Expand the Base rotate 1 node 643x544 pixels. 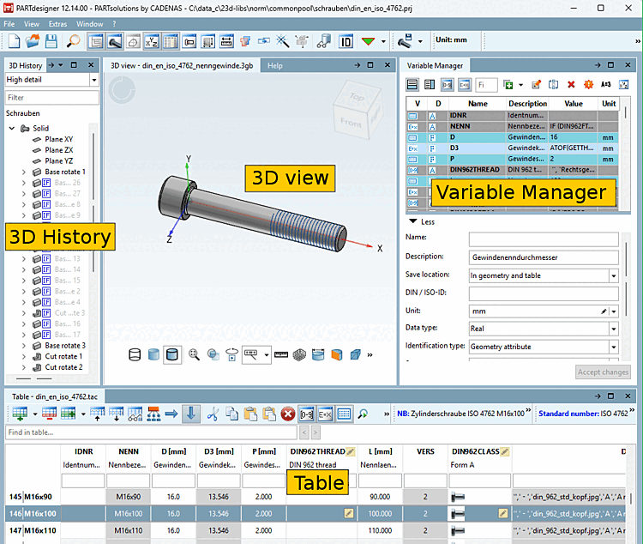pos(23,172)
